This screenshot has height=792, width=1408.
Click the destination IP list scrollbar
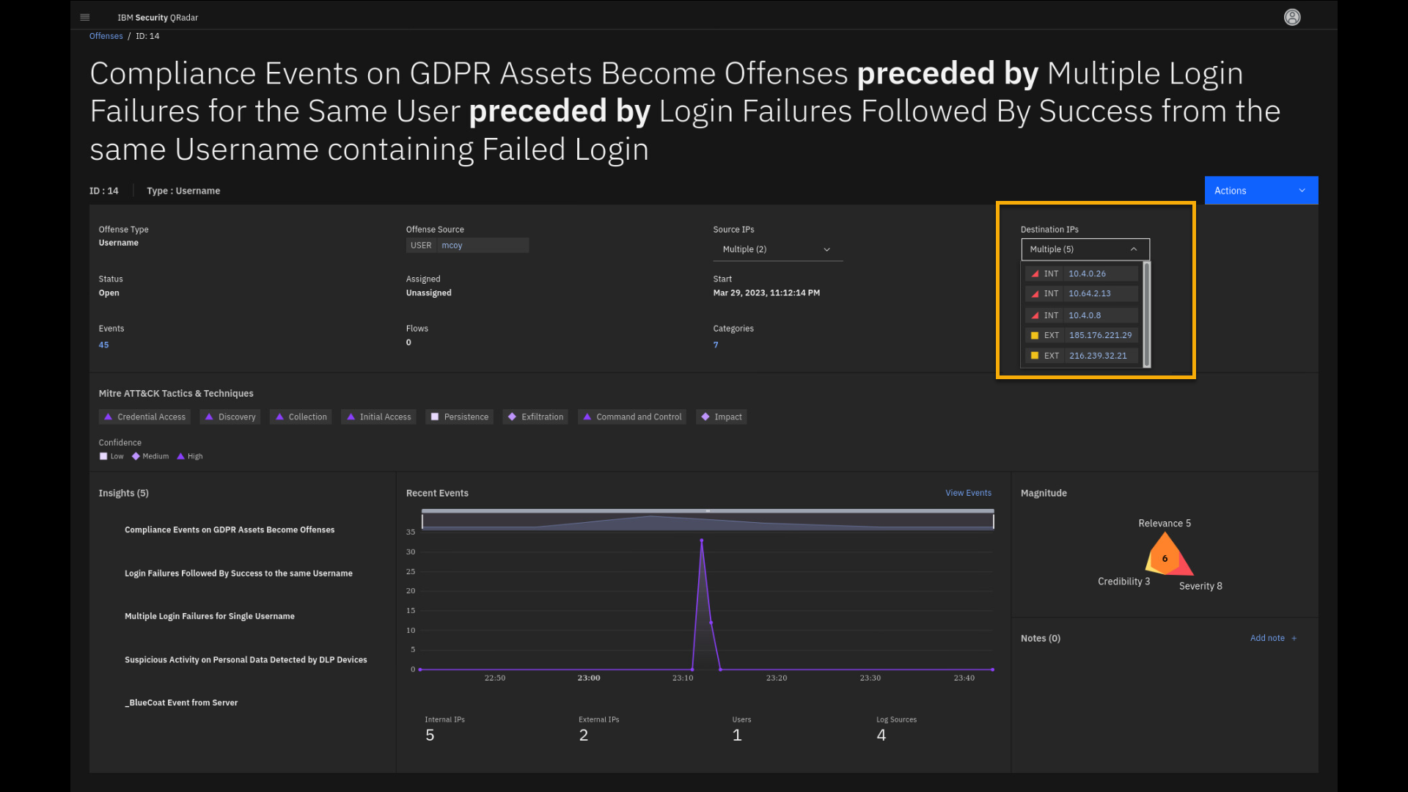(x=1147, y=314)
